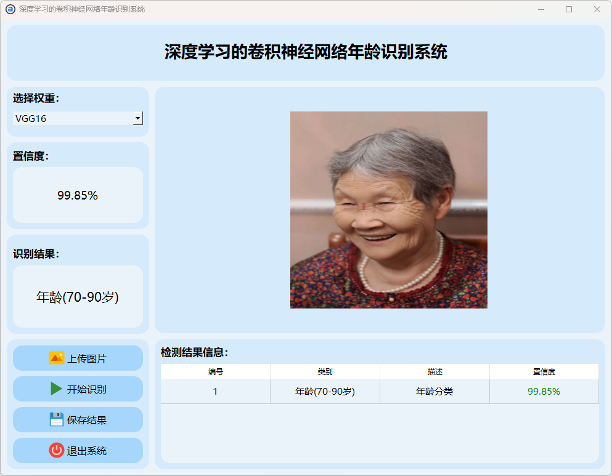Minimize the age recognition window

click(x=541, y=9)
